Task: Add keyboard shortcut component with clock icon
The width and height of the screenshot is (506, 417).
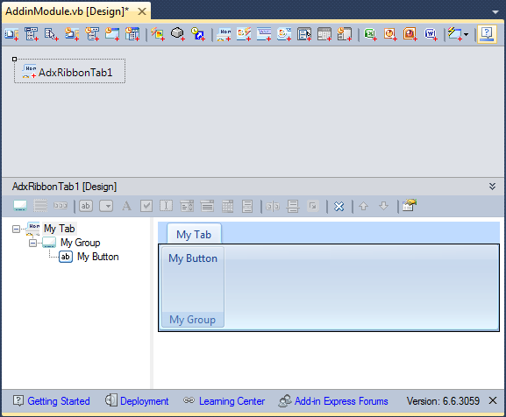Action: (197, 34)
